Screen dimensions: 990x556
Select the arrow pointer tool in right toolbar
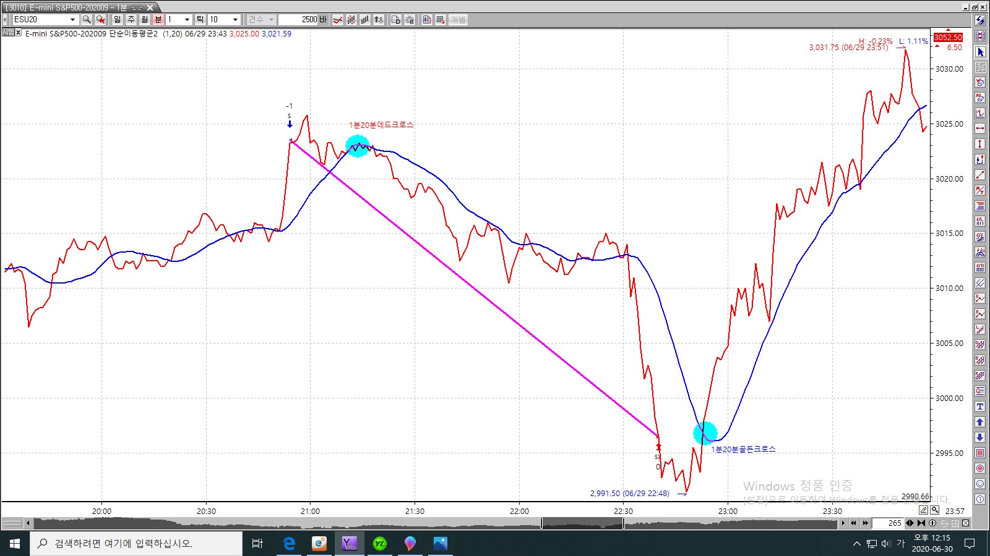pos(980,52)
